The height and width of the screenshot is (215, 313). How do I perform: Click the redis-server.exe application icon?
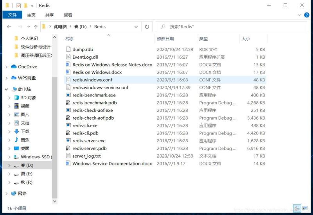point(68,140)
